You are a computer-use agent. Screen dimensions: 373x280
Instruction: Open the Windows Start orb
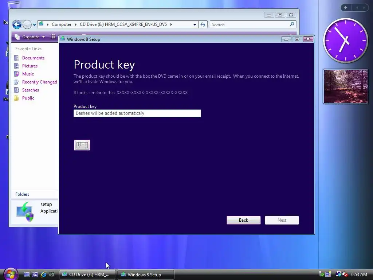pos(11,274)
